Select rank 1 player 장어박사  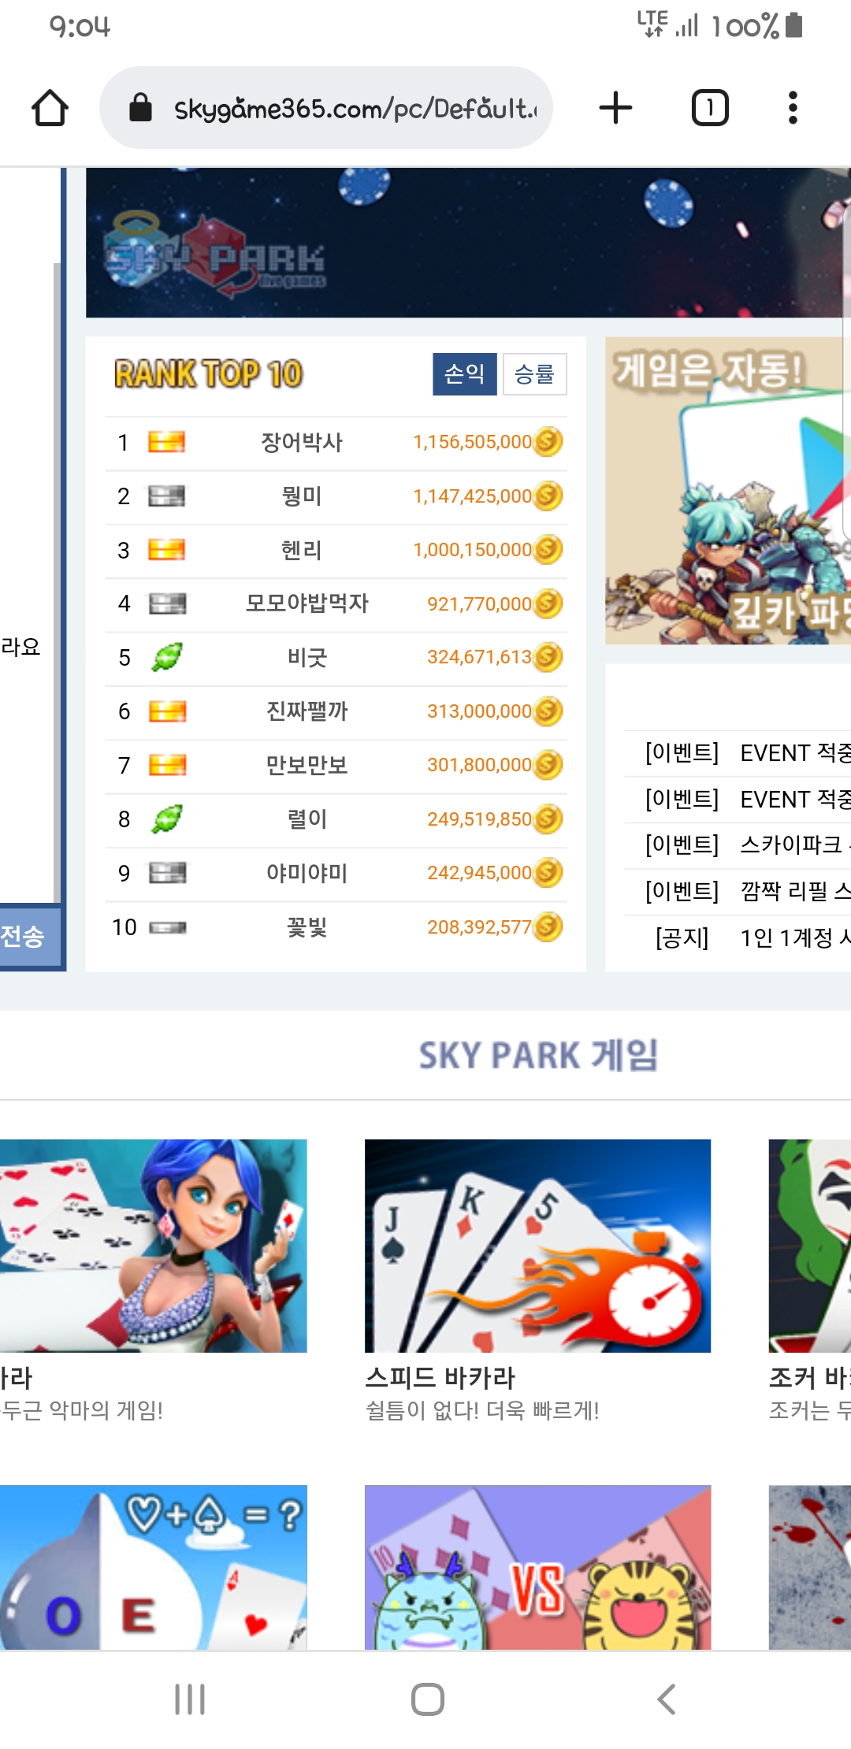pyautogui.click(x=302, y=442)
